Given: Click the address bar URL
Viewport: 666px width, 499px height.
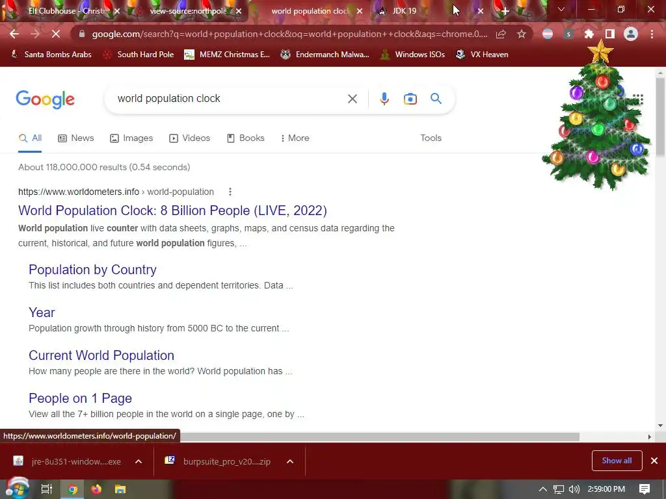Looking at the screenshot, I should [289, 34].
